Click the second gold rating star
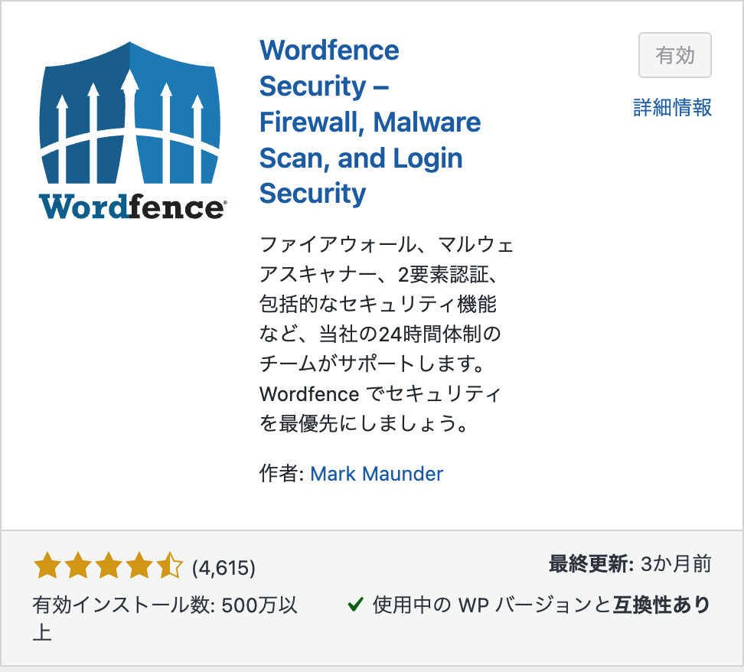The width and height of the screenshot is (744, 672). (78, 565)
